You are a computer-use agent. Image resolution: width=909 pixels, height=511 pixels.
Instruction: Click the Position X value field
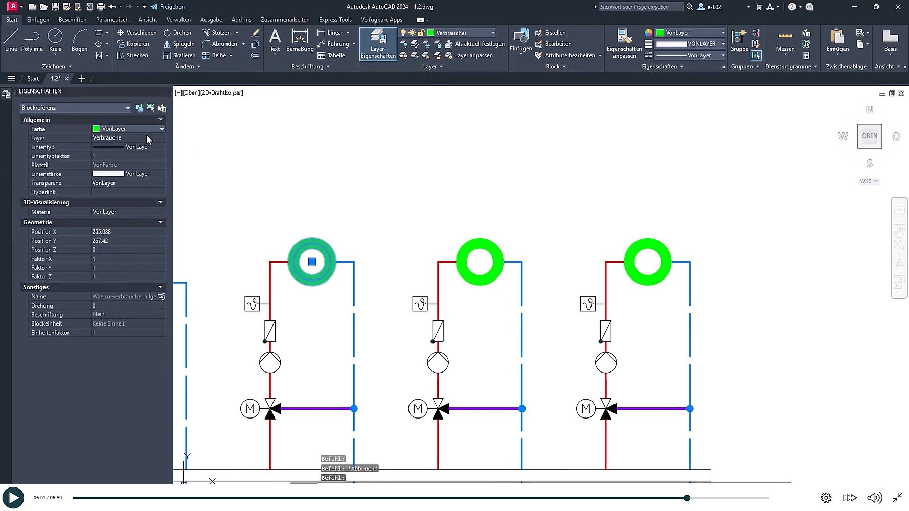(x=128, y=232)
